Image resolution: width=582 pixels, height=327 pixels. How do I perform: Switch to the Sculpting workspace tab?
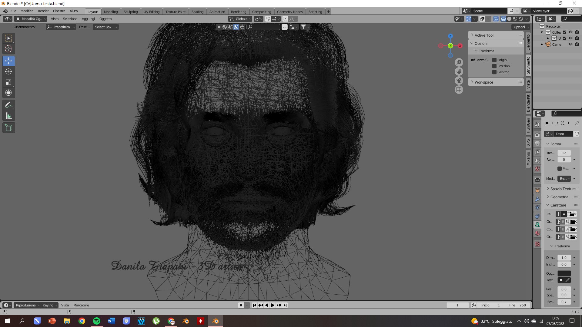(130, 12)
